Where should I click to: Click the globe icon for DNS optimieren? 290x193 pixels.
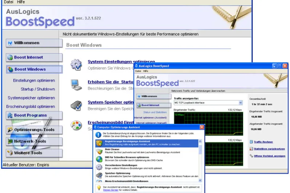pos(99,159)
